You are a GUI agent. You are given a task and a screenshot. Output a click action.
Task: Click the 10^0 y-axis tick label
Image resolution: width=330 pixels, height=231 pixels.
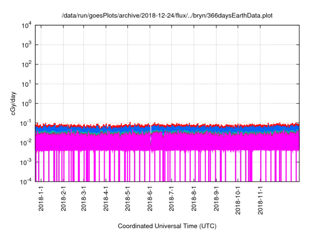pyautogui.click(x=26, y=103)
